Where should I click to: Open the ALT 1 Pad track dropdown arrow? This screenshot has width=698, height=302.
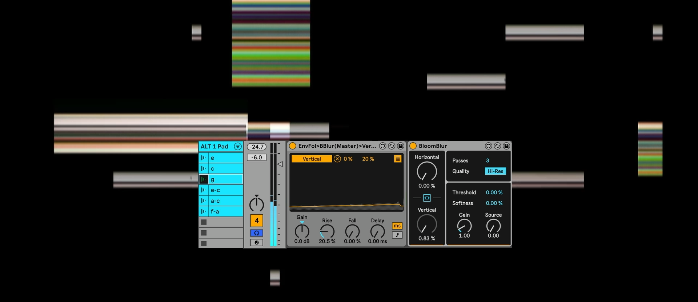pos(238,147)
